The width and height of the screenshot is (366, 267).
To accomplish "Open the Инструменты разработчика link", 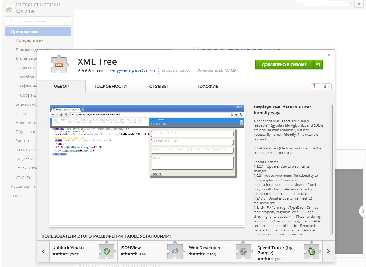I will 132,70.
